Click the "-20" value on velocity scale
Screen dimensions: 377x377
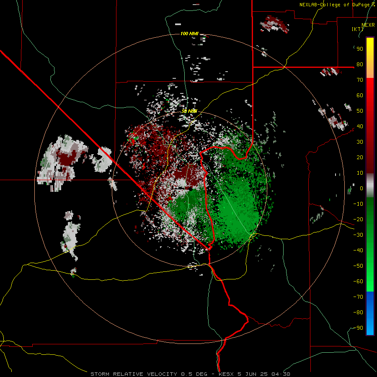(358, 219)
